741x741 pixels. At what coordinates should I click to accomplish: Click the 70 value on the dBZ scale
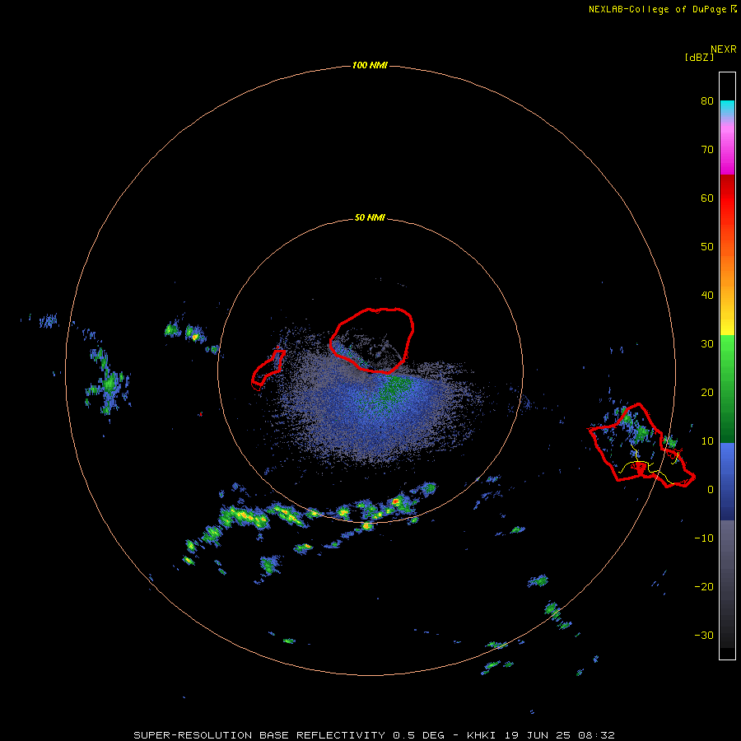(707, 150)
